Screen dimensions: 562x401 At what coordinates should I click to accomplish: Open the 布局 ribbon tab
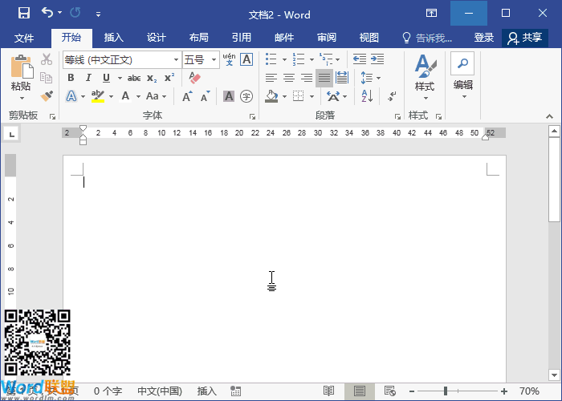pyautogui.click(x=198, y=38)
